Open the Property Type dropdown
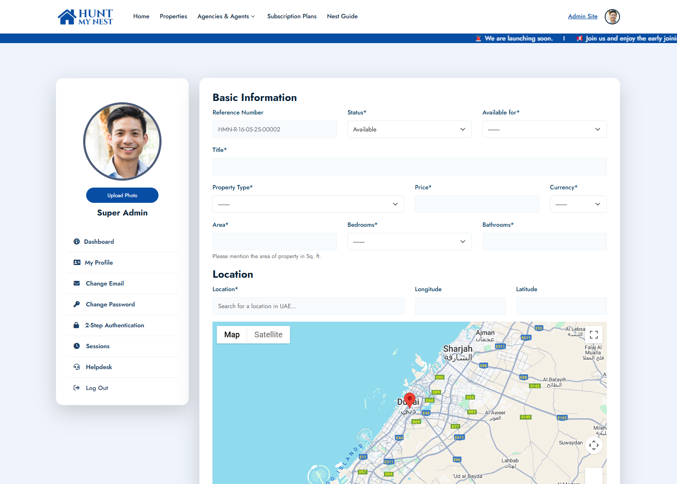The height and width of the screenshot is (484, 677). tap(308, 204)
